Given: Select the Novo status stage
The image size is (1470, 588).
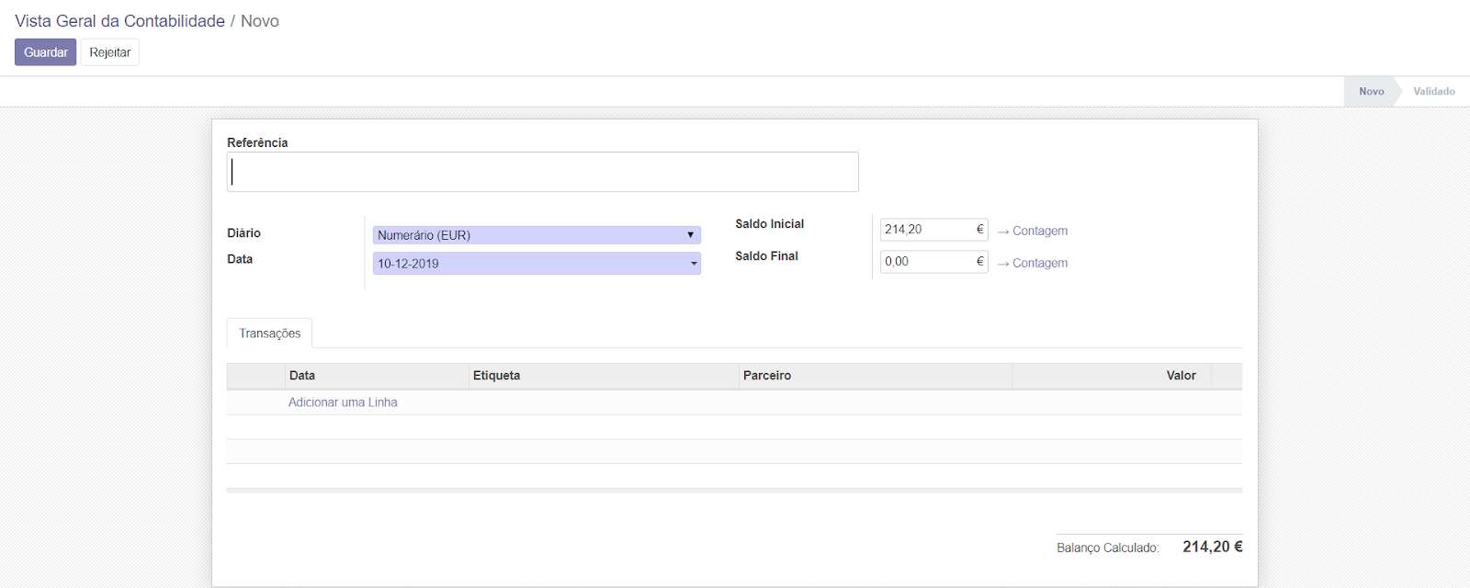Looking at the screenshot, I should click(1371, 92).
